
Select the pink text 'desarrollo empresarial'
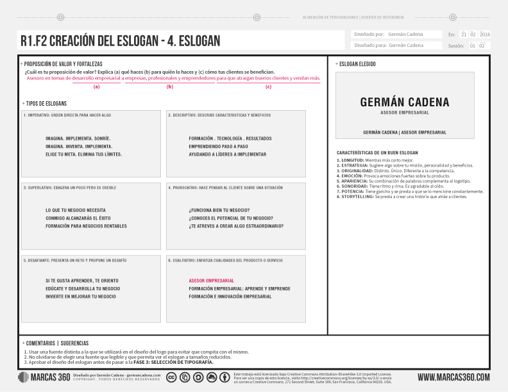(96, 78)
